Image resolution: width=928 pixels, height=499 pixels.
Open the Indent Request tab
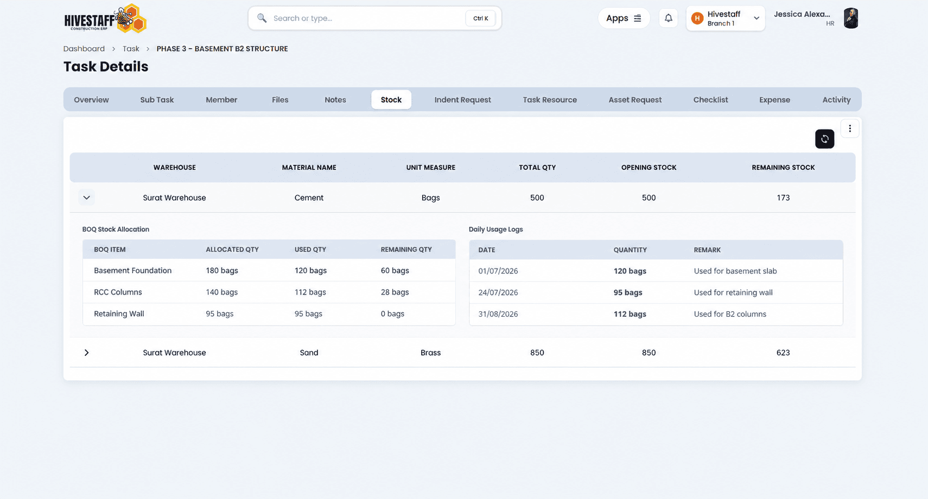click(x=462, y=100)
